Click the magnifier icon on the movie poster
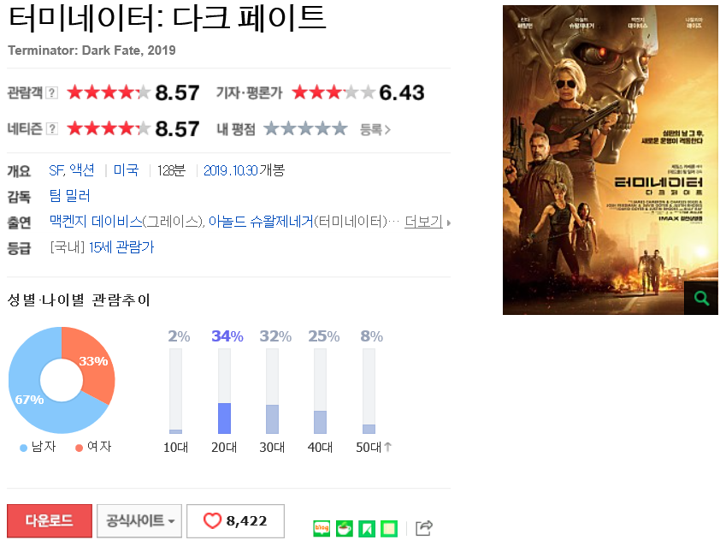Image resolution: width=726 pixels, height=558 pixels. point(701,298)
